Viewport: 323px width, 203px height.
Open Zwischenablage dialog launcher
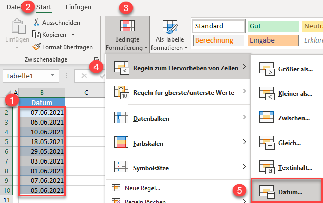pos(97,59)
